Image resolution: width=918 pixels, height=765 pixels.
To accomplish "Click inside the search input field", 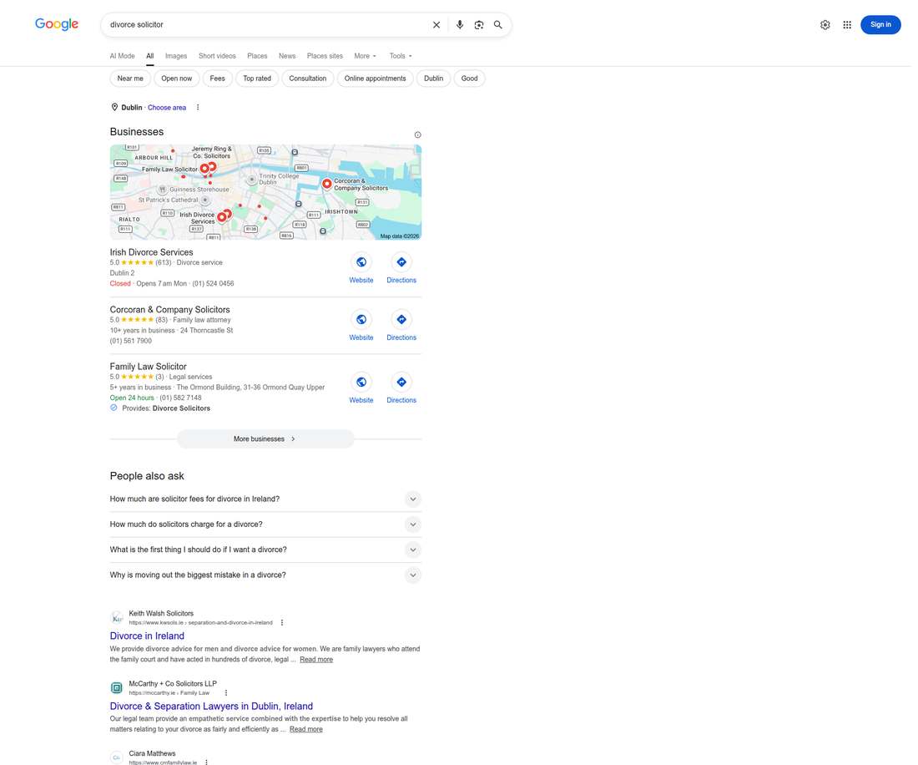I will [266, 24].
